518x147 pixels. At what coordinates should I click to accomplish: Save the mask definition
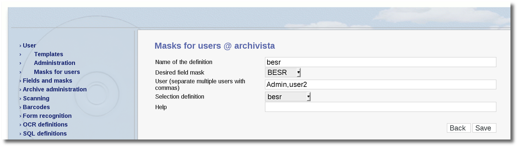pyautogui.click(x=484, y=128)
